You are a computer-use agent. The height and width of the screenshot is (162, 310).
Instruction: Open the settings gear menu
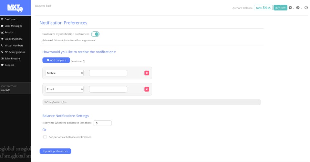point(291,8)
